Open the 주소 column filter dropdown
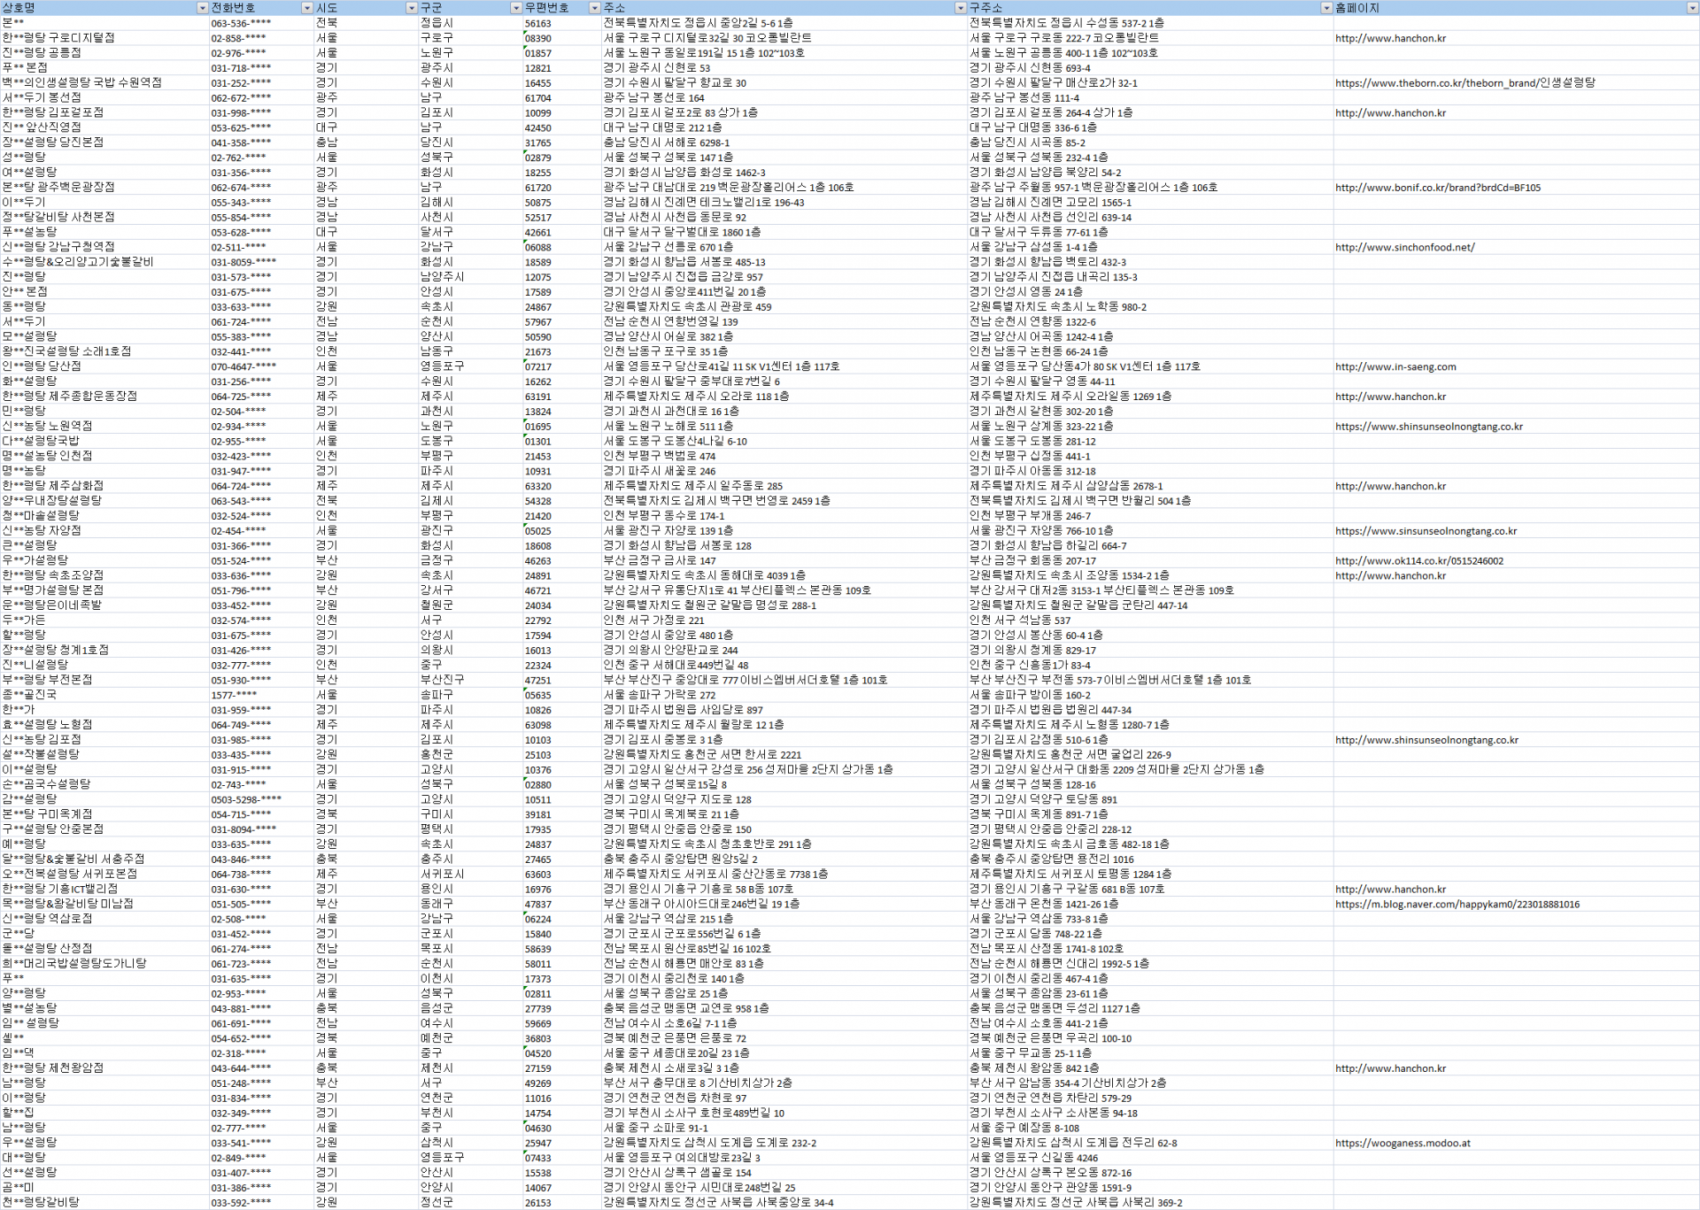This screenshot has width=1700, height=1210. click(960, 8)
